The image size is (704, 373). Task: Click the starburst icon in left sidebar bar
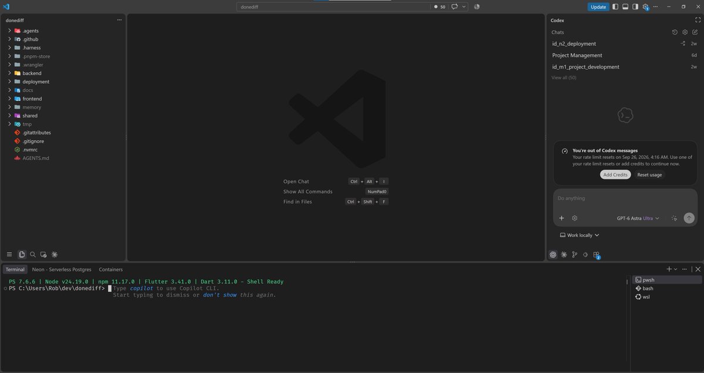pos(55,255)
